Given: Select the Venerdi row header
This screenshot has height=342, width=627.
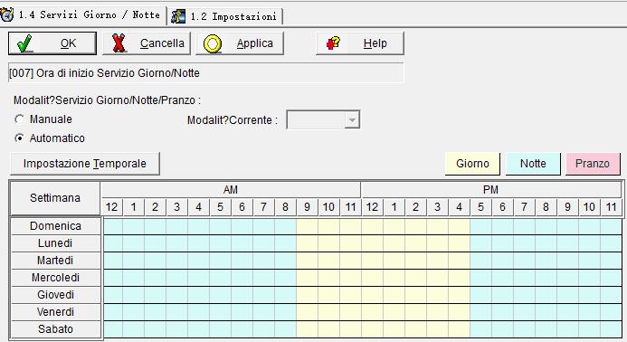Looking at the screenshot, I should (x=55, y=312).
